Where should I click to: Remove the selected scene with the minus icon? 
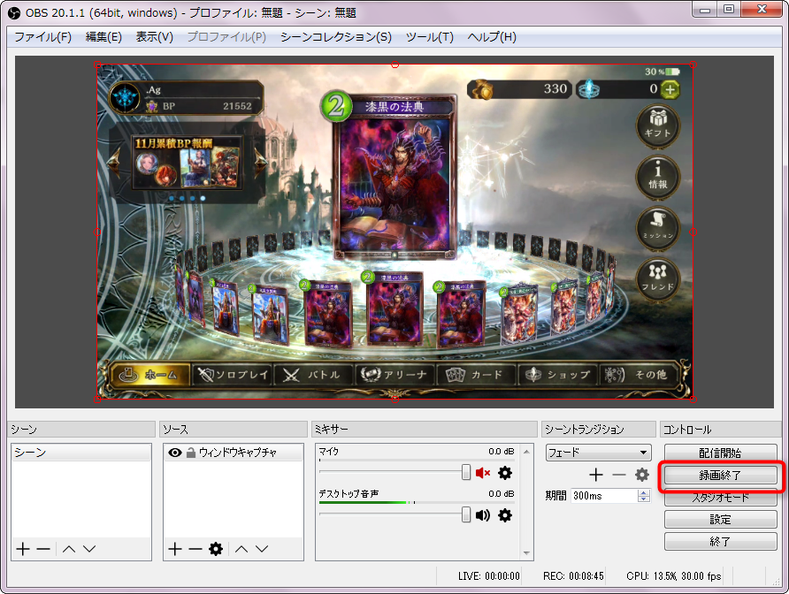[x=43, y=549]
